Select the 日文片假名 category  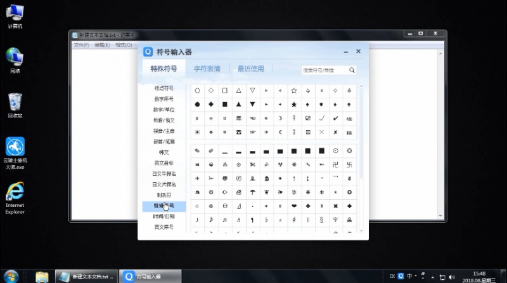[x=164, y=184]
